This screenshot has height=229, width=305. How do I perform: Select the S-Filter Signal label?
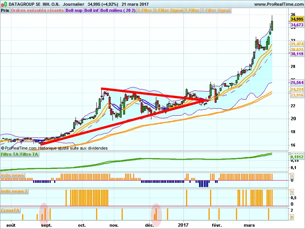(169, 10)
